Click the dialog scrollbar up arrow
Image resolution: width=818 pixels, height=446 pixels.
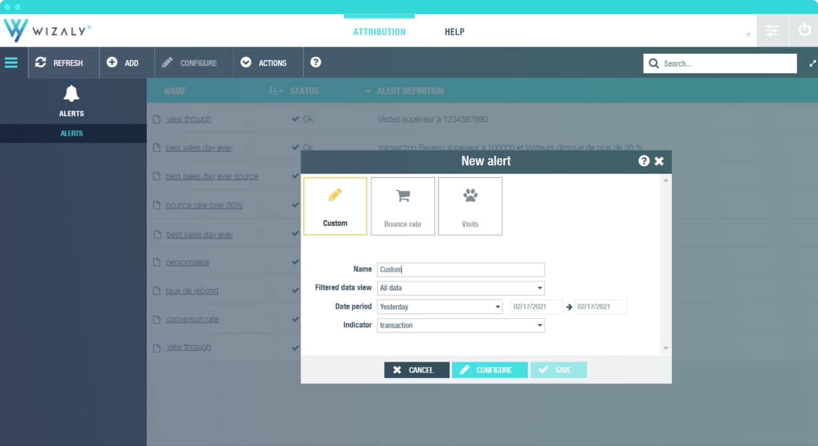pos(665,180)
